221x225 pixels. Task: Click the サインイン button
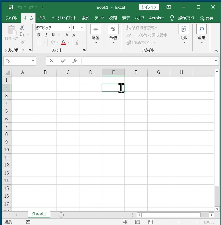149,7
